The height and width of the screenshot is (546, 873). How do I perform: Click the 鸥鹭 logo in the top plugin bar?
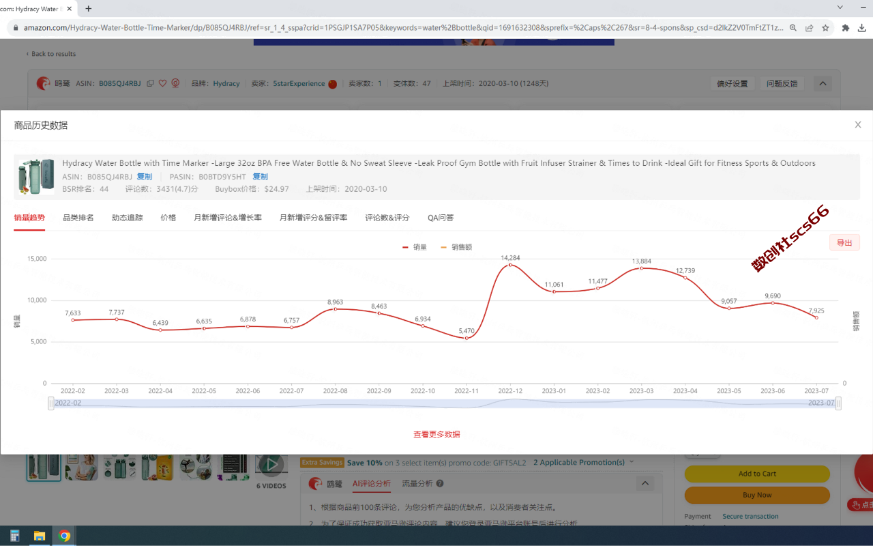[x=44, y=83]
